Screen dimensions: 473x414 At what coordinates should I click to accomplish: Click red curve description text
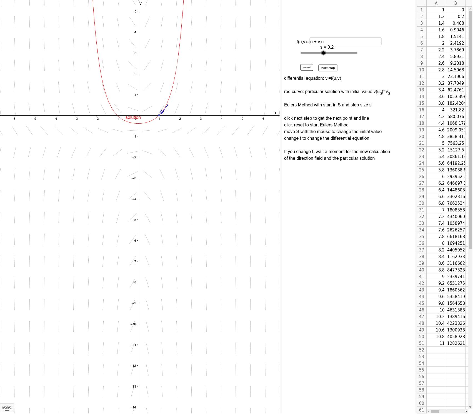click(x=337, y=92)
